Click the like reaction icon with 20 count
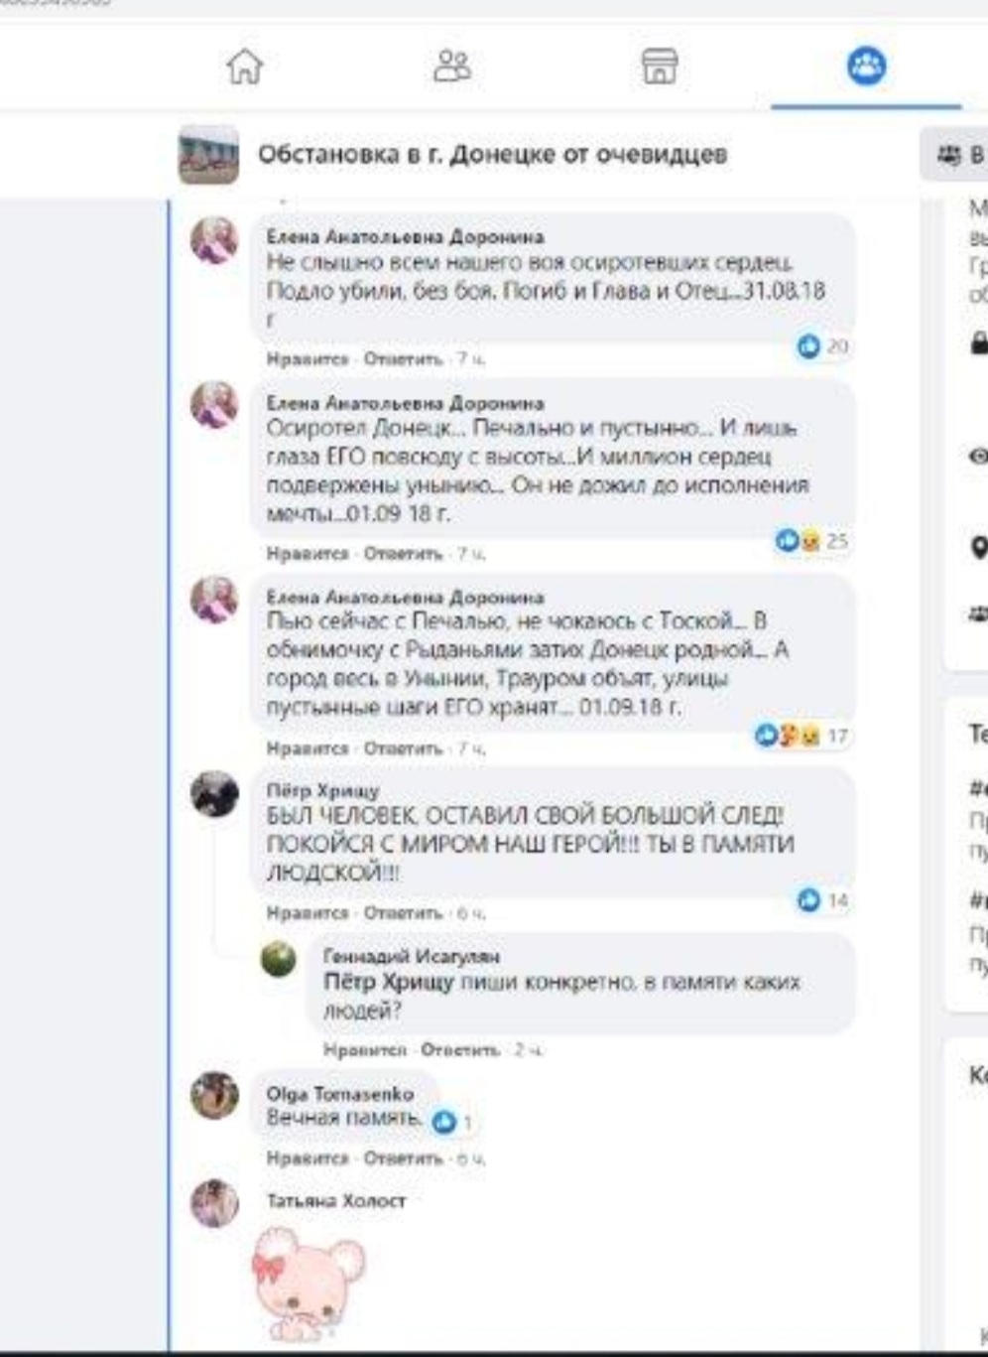The height and width of the screenshot is (1357, 988). 809,345
